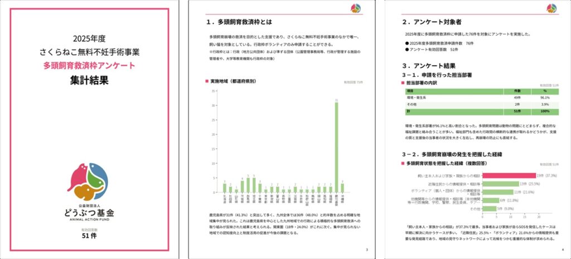This screenshot has width=571, height=259.
Task: Select heading 3.アンケート結果
Action: (x=429, y=66)
